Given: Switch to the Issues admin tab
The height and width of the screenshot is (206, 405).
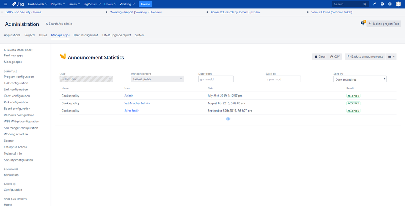Looking at the screenshot, I should tap(43, 35).
